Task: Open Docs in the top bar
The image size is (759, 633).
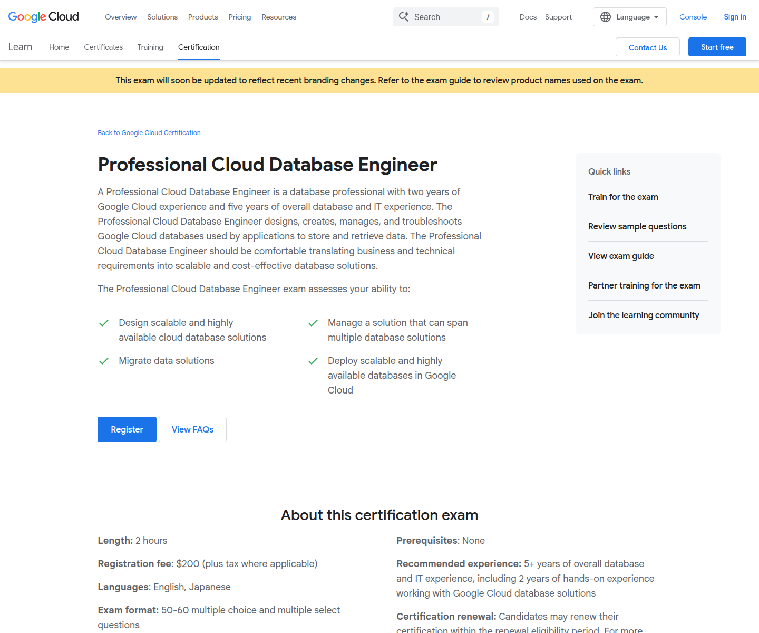Action: coord(528,17)
